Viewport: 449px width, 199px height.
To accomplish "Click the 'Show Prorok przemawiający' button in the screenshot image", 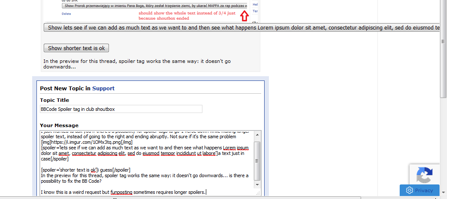I will click(x=155, y=6).
